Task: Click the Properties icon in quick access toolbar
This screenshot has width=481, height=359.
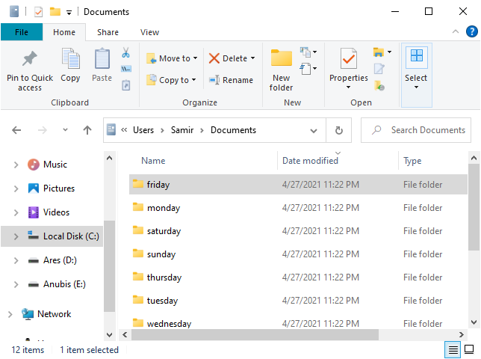Action: tap(38, 12)
